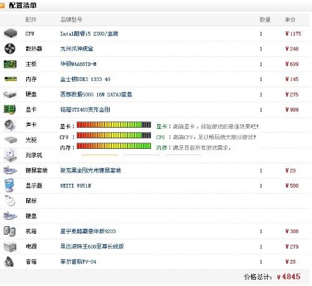
Task: Click the 主板 category label
Action: (31, 64)
